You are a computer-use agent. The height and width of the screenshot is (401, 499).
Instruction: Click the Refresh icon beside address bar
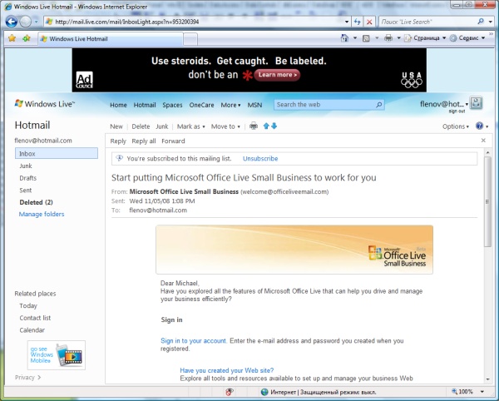click(x=358, y=22)
